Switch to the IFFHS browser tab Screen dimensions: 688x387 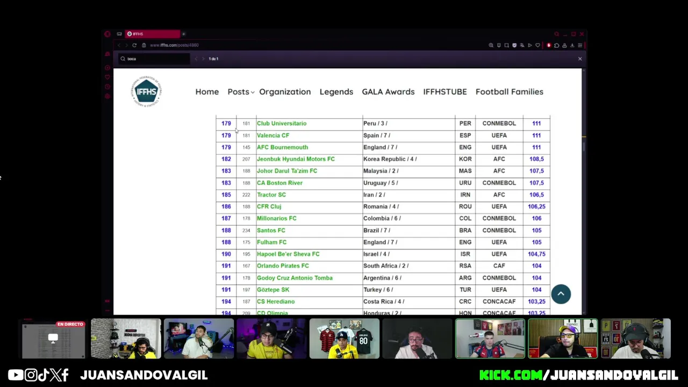(x=153, y=34)
